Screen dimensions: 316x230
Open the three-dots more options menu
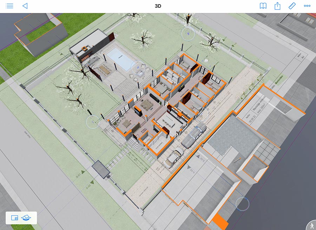(x=307, y=6)
